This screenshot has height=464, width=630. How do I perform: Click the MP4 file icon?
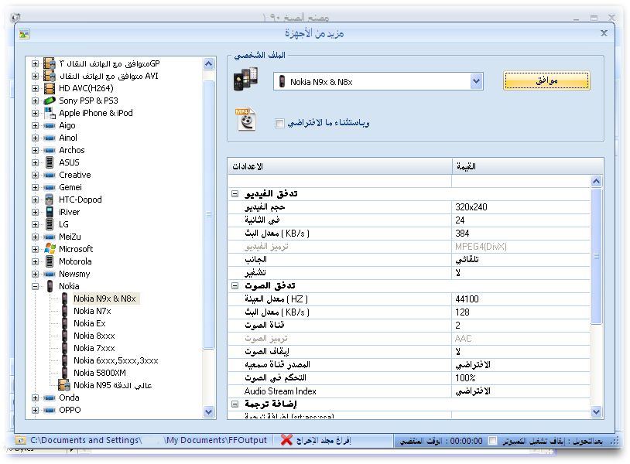245,119
